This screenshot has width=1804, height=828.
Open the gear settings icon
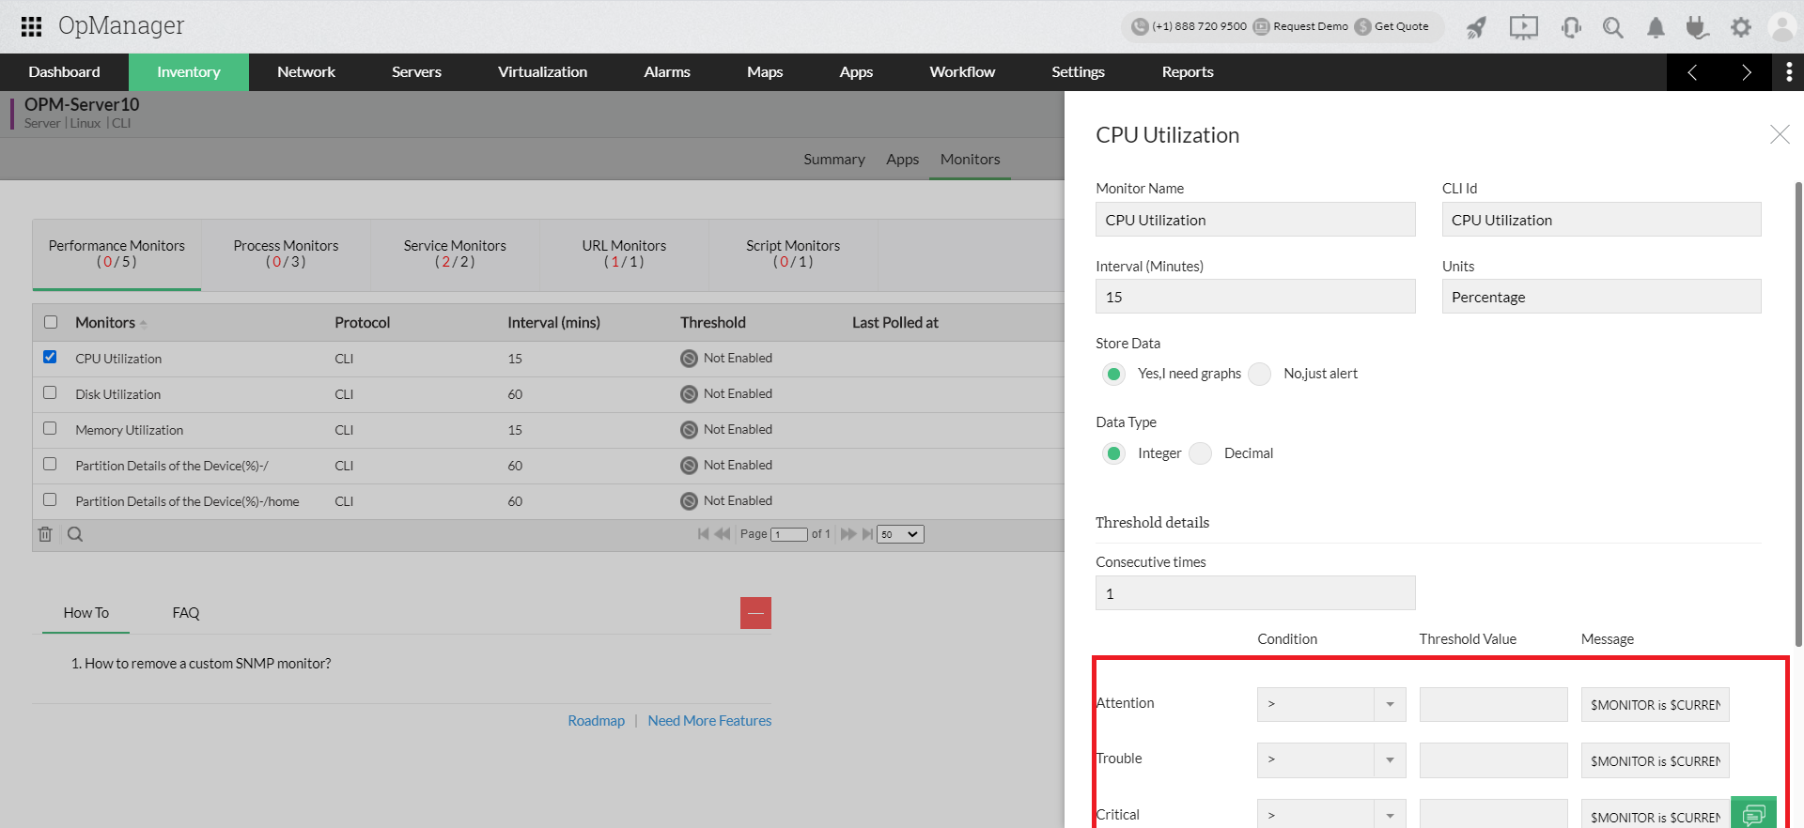(1741, 27)
